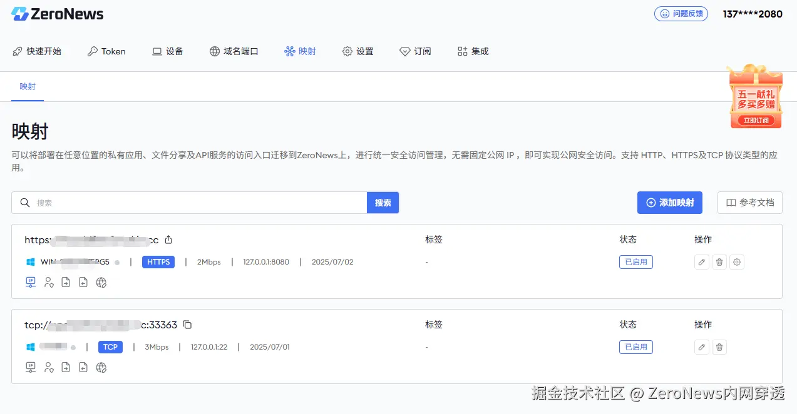The image size is (797, 414).
Task: Click the https mapping URL
Action: (x=91, y=240)
